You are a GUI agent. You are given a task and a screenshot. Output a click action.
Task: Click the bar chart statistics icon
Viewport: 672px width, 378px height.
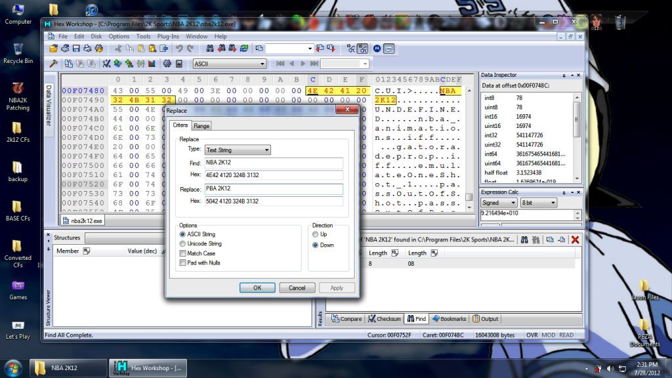click(152, 64)
